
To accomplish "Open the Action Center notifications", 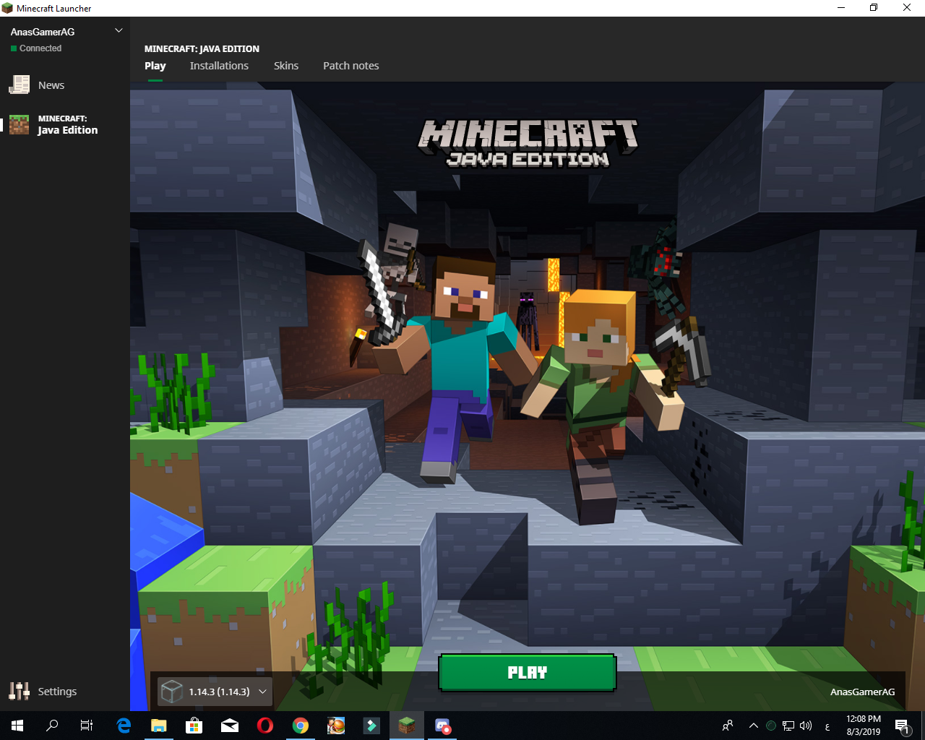I will (902, 726).
